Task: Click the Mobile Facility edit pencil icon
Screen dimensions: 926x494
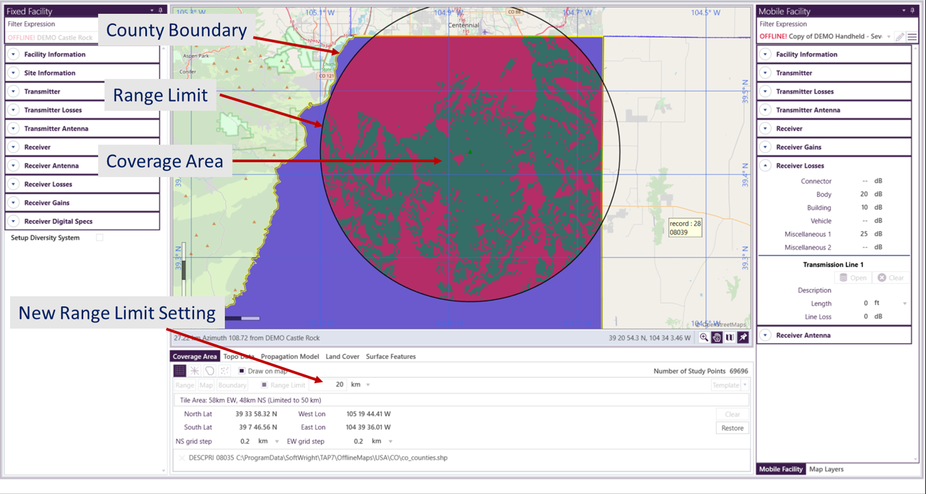Action: (x=900, y=37)
